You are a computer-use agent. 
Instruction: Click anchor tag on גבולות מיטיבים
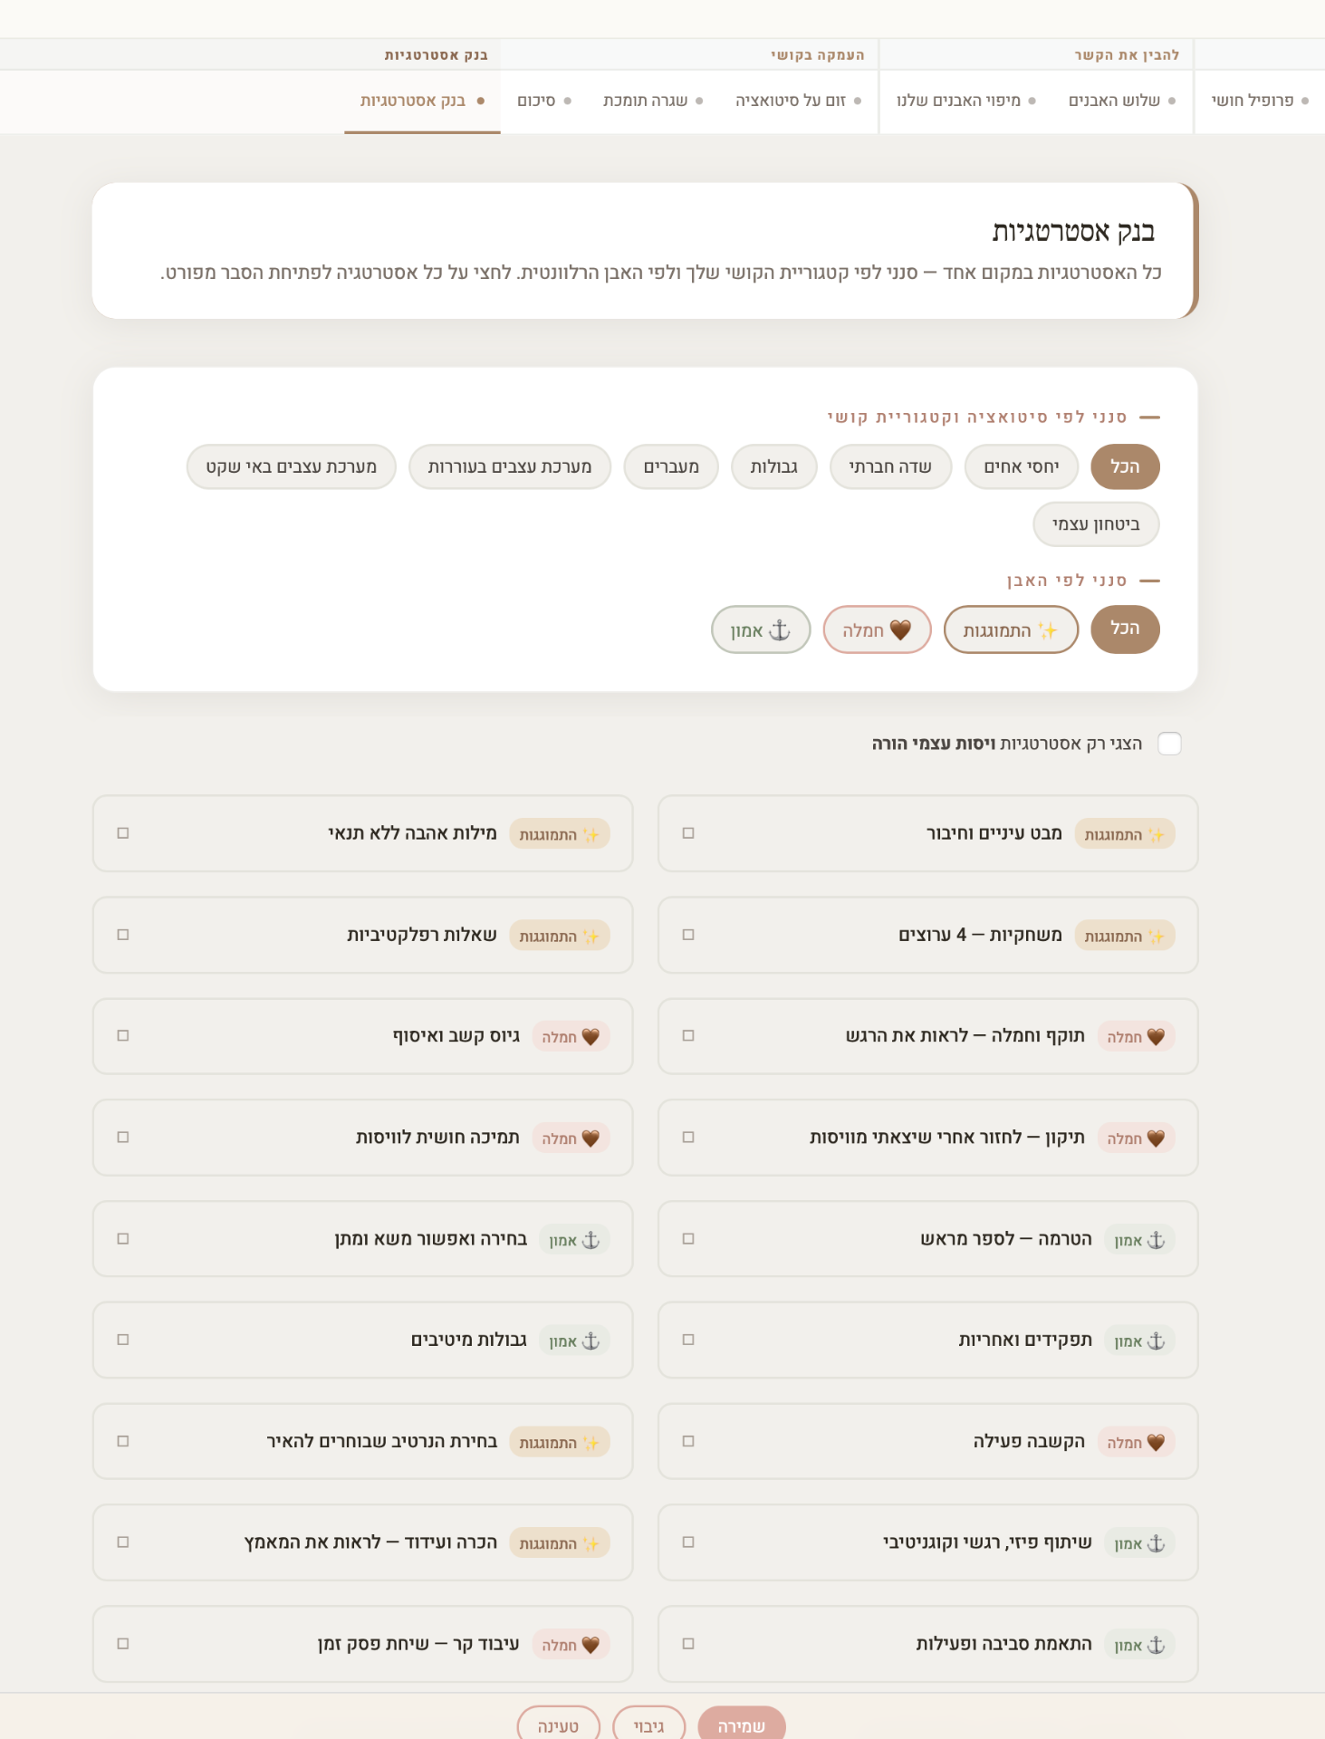tap(574, 1340)
